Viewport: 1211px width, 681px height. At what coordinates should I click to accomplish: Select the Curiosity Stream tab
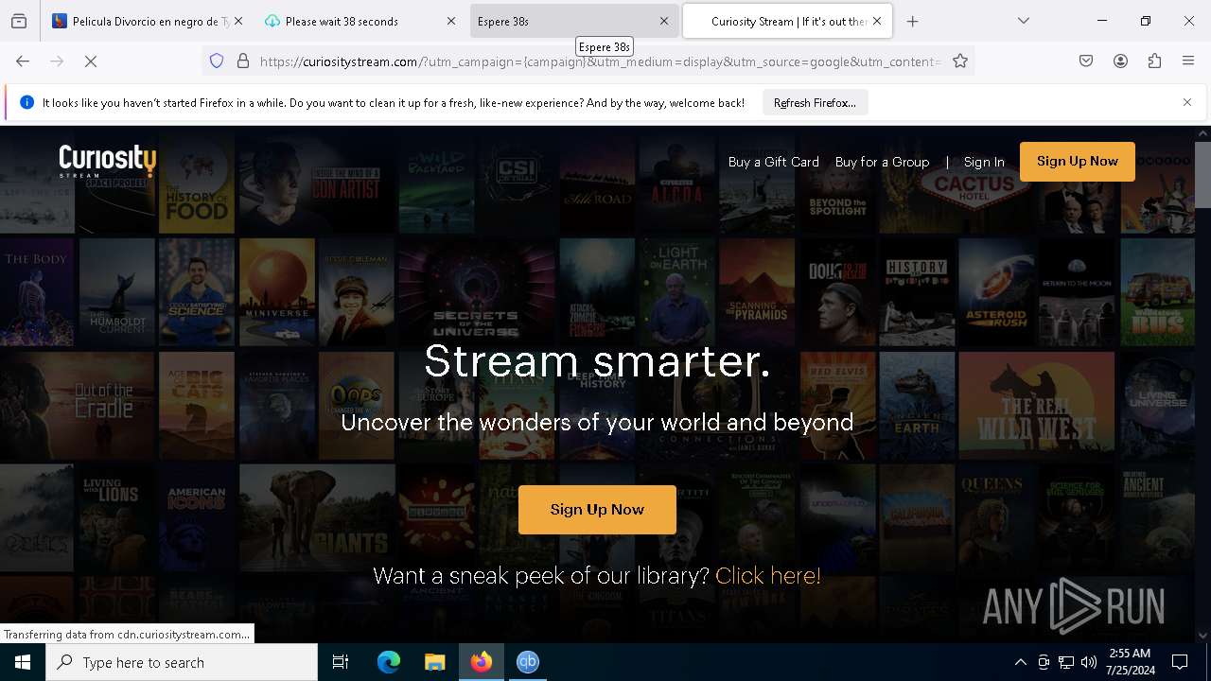787,21
